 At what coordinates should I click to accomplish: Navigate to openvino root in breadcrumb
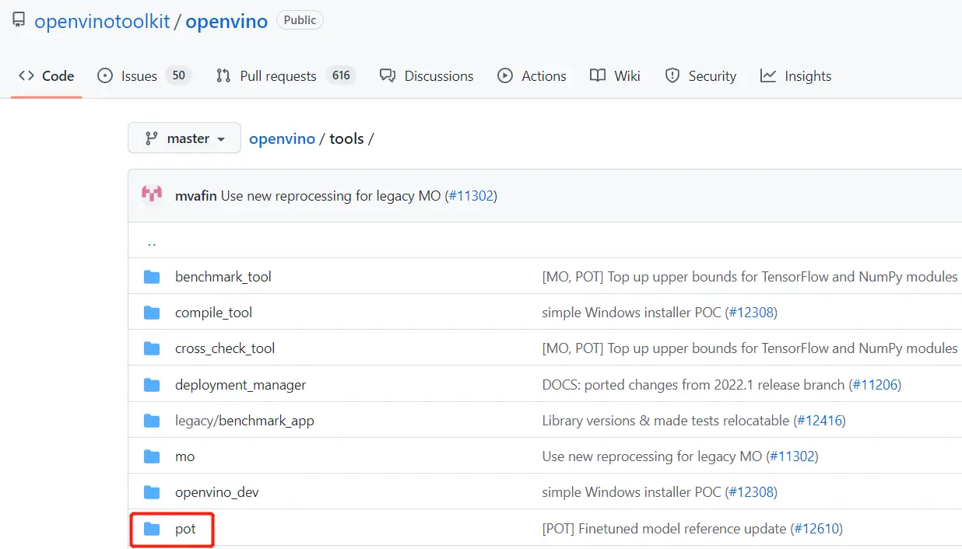pyautogui.click(x=282, y=138)
